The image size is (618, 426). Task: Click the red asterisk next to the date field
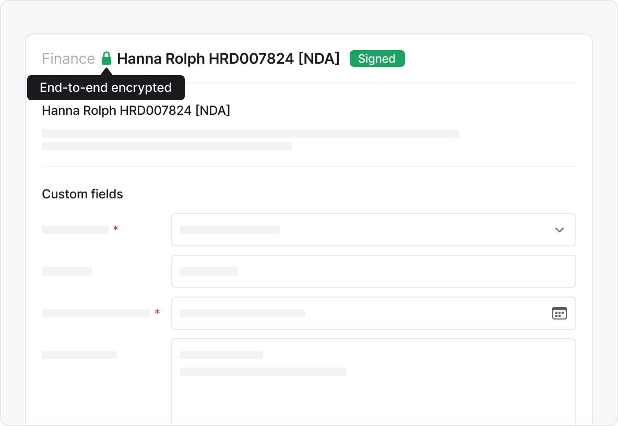point(157,312)
